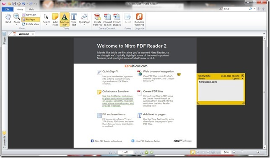Activate the Markup Text tool
The image size is (270, 158).
(x=65, y=20)
